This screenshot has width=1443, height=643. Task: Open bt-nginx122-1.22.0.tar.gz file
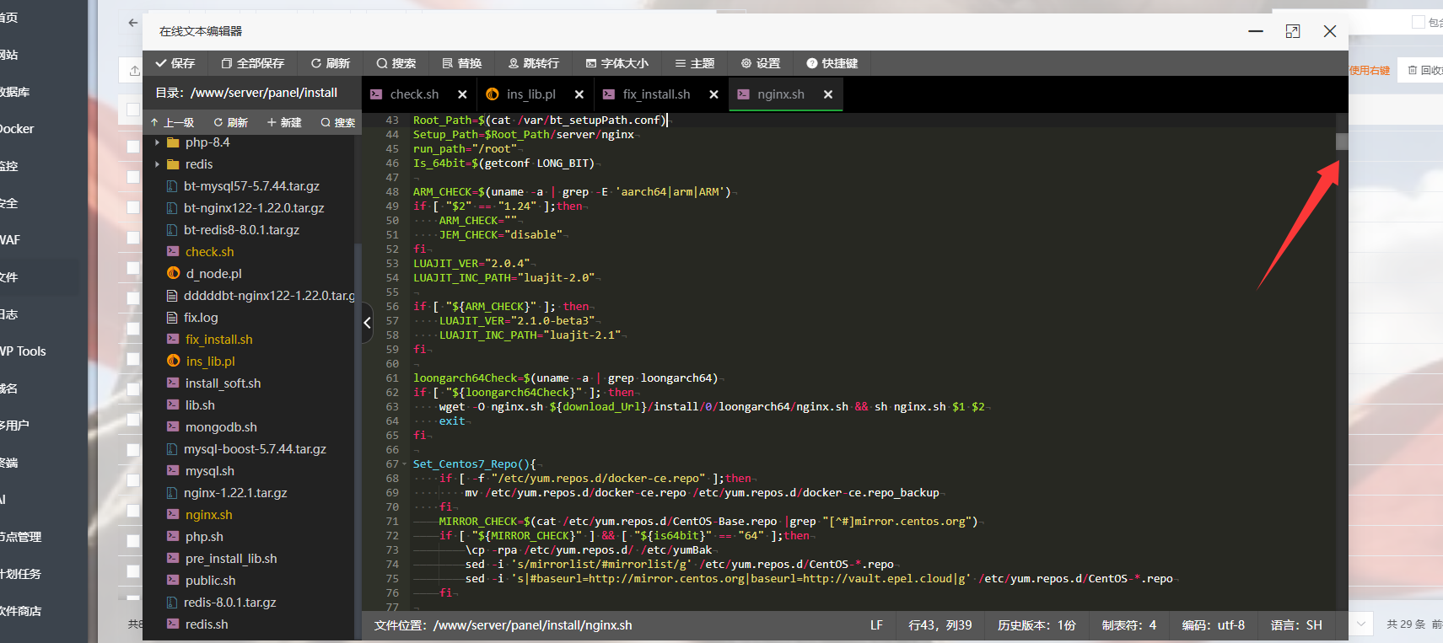(x=254, y=208)
